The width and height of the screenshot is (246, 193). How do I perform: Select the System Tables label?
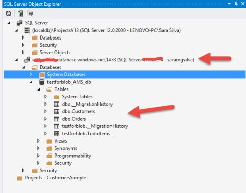click(x=77, y=97)
